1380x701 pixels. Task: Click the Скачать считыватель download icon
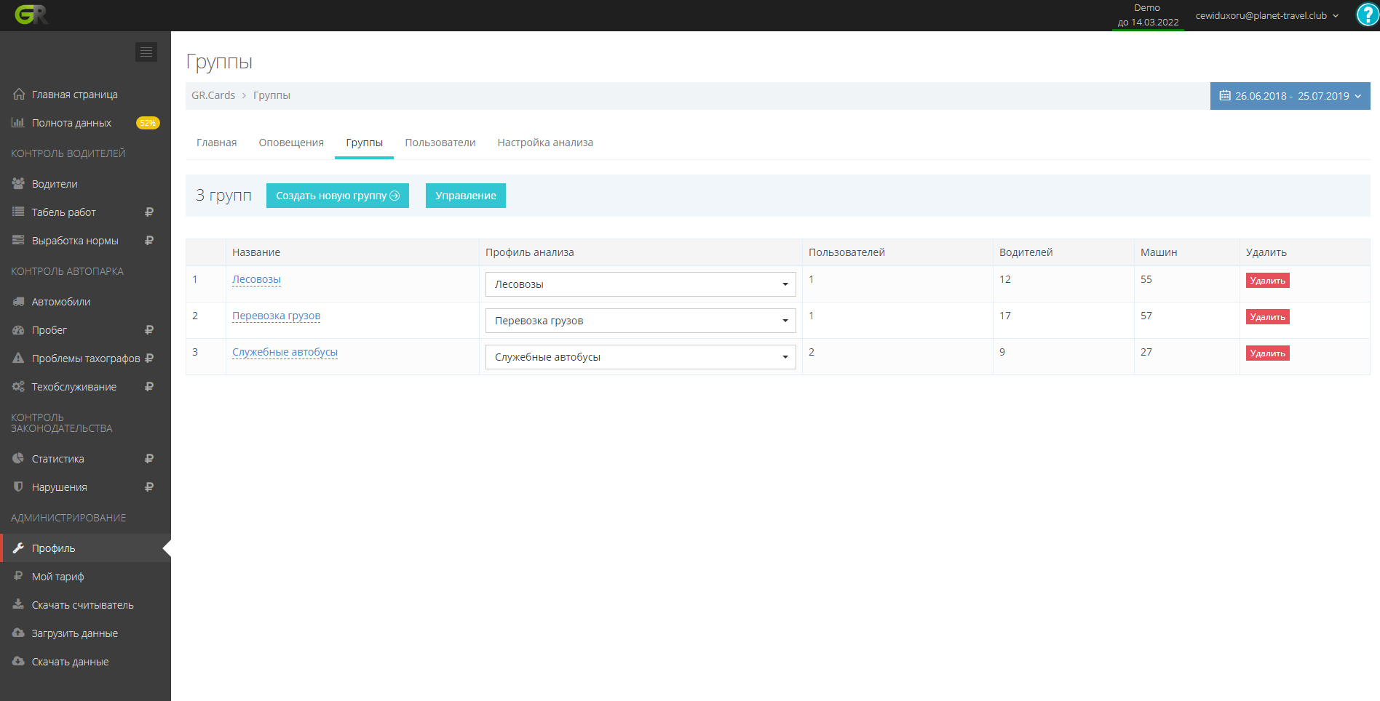click(x=18, y=605)
